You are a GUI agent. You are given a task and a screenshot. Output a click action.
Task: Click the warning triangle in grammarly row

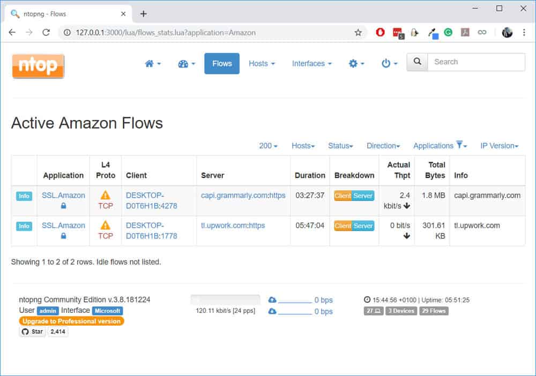tap(105, 195)
